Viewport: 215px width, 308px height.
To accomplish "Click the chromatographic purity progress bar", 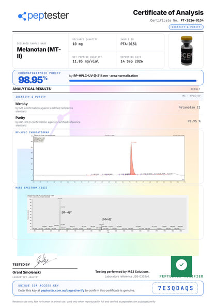I will [133, 81].
